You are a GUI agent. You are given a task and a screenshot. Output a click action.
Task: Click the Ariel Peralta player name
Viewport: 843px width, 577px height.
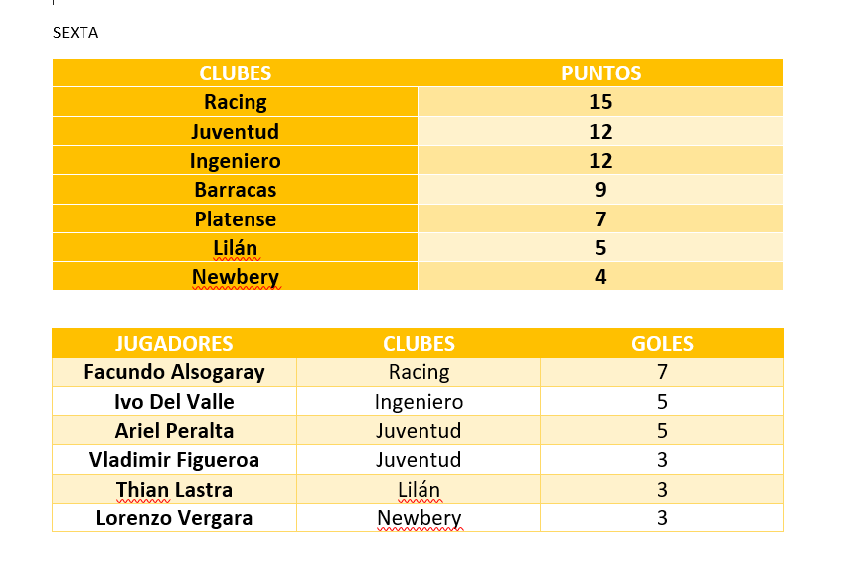pos(174,431)
